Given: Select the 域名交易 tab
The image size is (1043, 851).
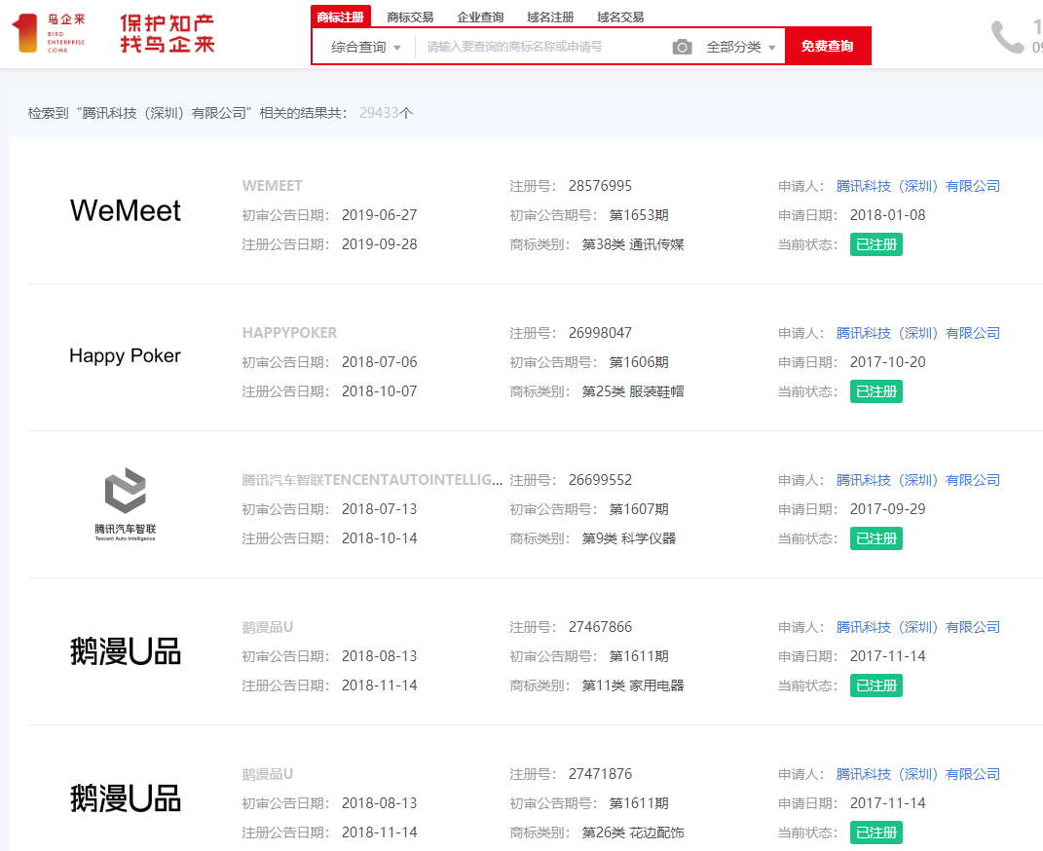Looking at the screenshot, I should click(620, 17).
